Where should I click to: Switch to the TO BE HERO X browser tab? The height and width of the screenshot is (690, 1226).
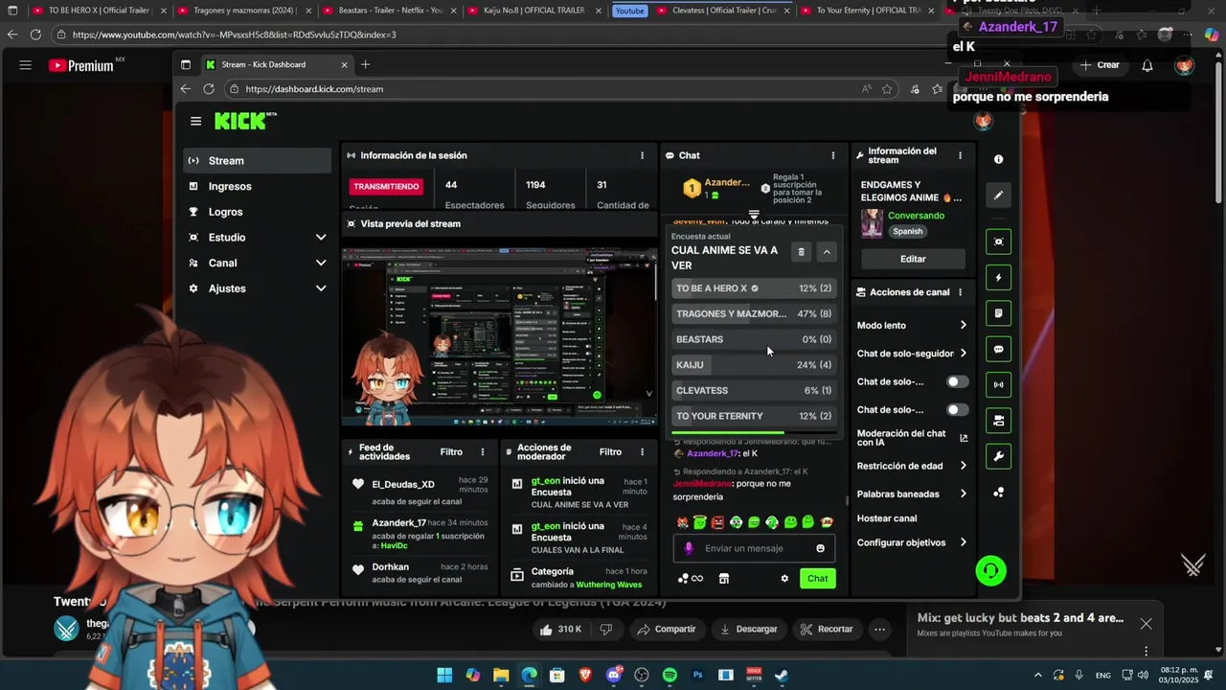pyautogui.click(x=99, y=11)
